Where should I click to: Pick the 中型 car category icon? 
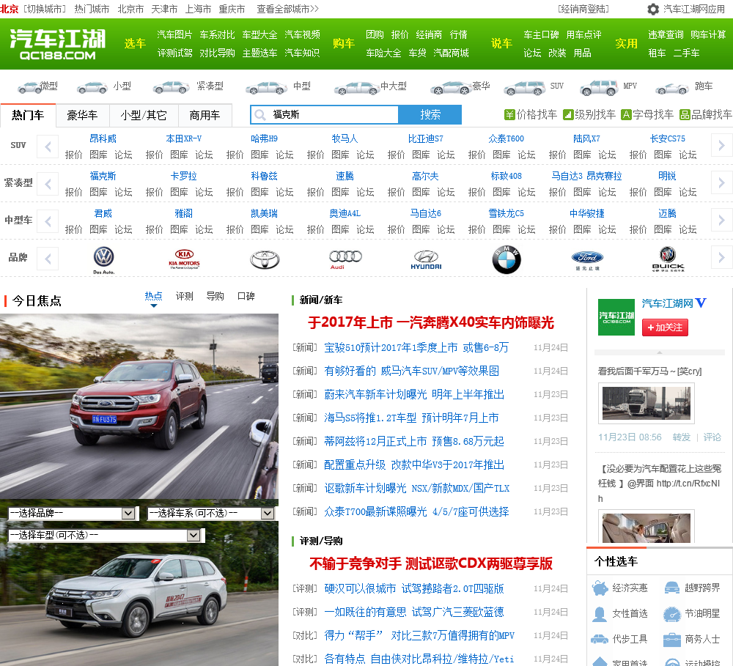266,87
